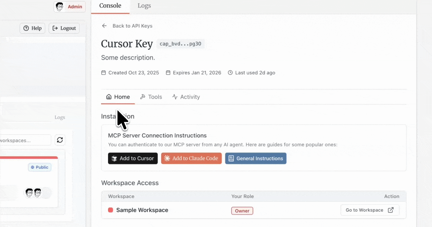Open the Activity tab

coord(186,97)
